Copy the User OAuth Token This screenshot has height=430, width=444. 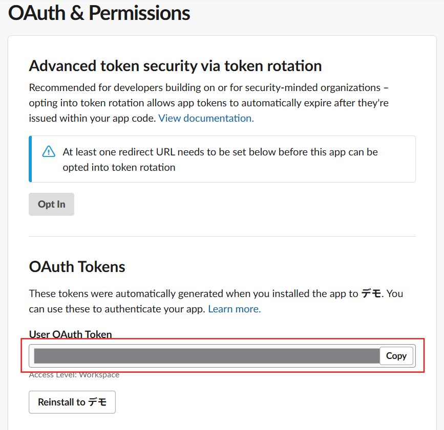coord(396,356)
